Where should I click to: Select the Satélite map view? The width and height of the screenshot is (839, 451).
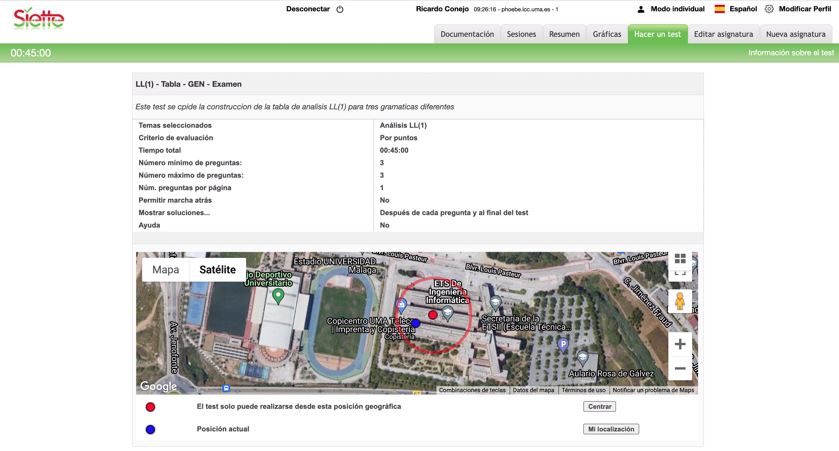pos(217,269)
